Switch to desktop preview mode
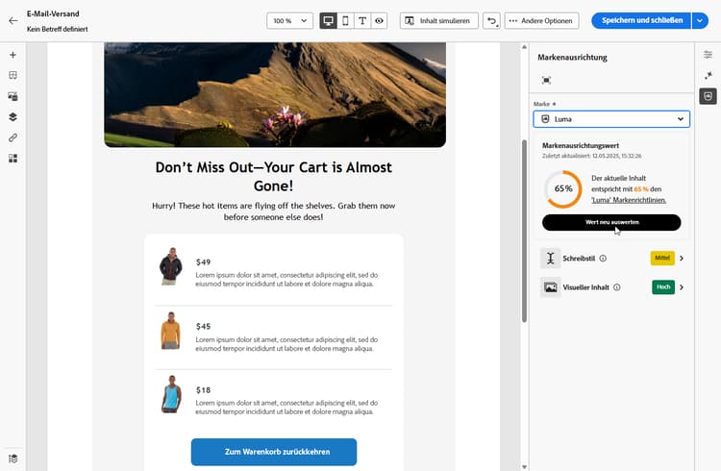The width and height of the screenshot is (721, 471). [x=329, y=21]
